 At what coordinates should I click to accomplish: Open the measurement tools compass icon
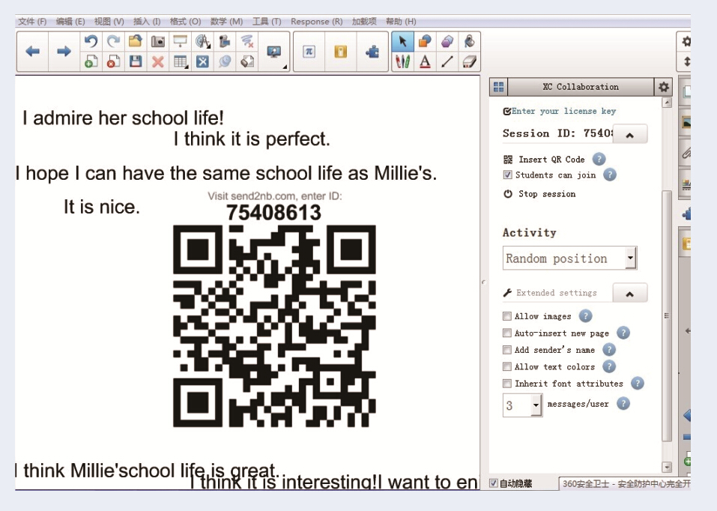pos(202,41)
